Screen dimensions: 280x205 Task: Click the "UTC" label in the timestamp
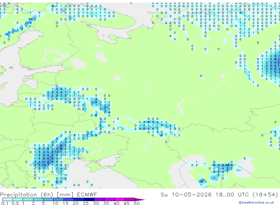(x=244, y=194)
